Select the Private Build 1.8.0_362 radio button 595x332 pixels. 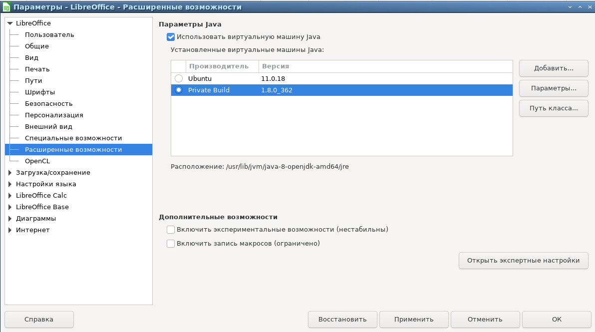(179, 90)
